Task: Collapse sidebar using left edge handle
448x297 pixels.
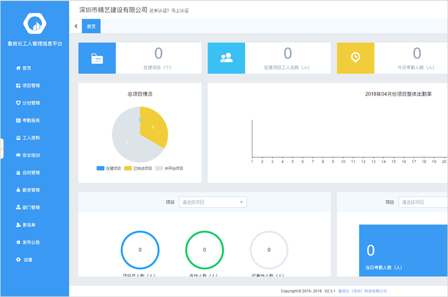Action: click(x=2, y=148)
